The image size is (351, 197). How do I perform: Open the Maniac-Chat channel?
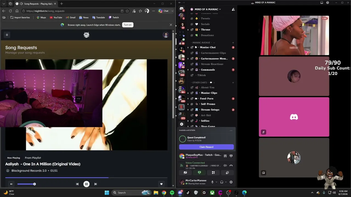211,47
